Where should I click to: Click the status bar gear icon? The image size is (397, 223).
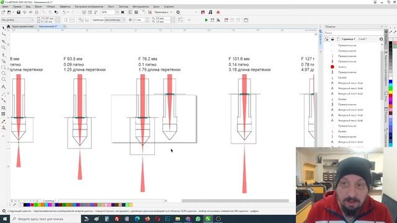coord(4,211)
